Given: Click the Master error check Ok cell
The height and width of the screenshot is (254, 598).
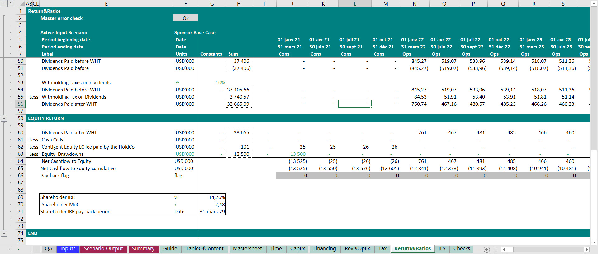Looking at the screenshot, I should (185, 18).
